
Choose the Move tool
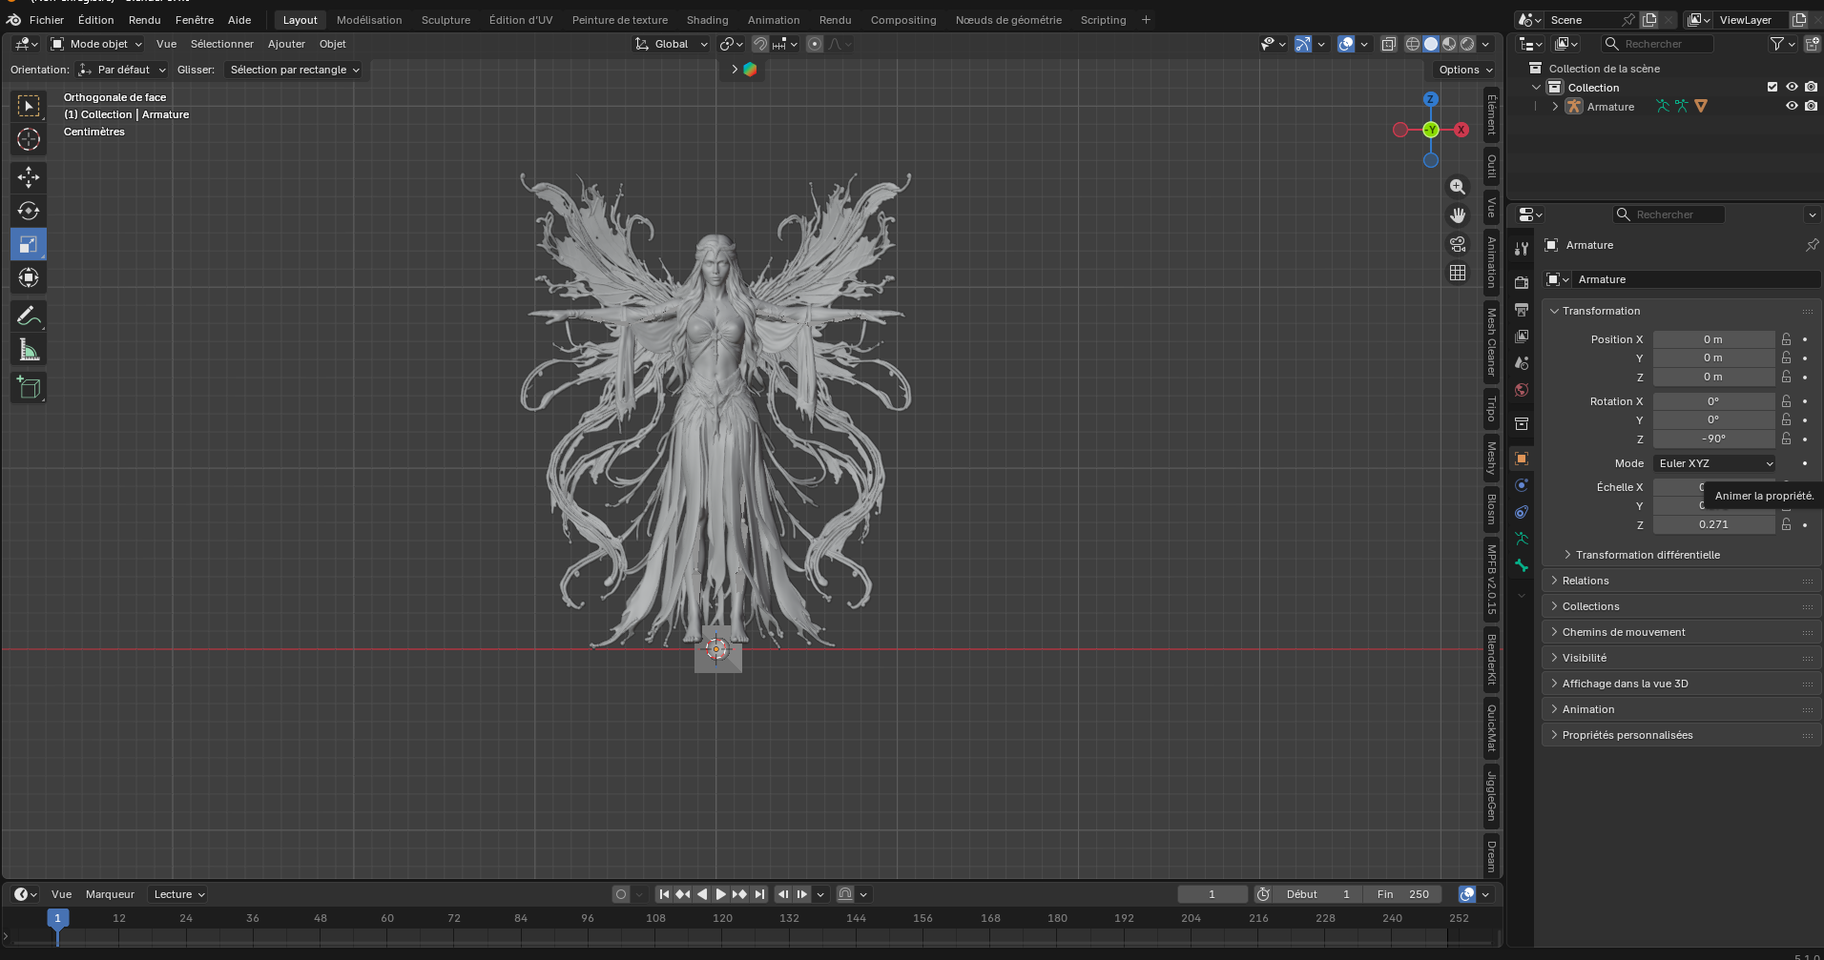coord(29,177)
